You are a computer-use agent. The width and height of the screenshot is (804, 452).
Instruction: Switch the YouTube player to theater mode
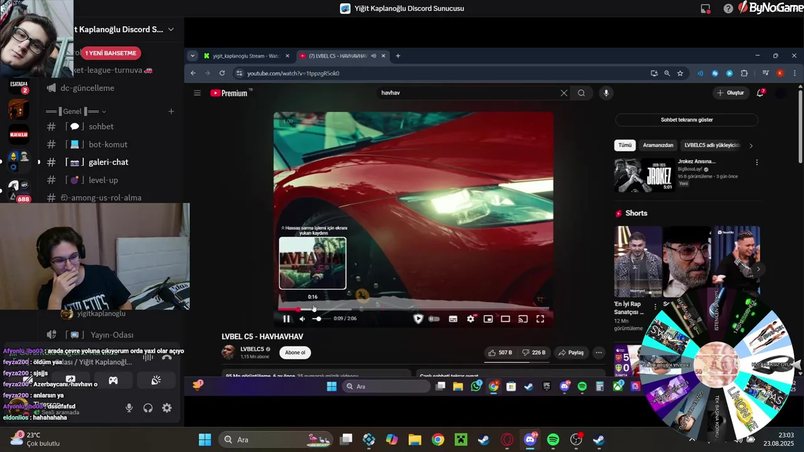pyautogui.click(x=505, y=319)
